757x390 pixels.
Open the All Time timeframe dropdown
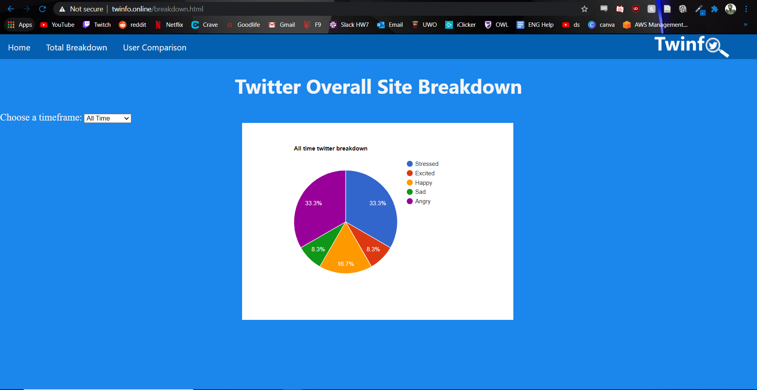pos(108,118)
